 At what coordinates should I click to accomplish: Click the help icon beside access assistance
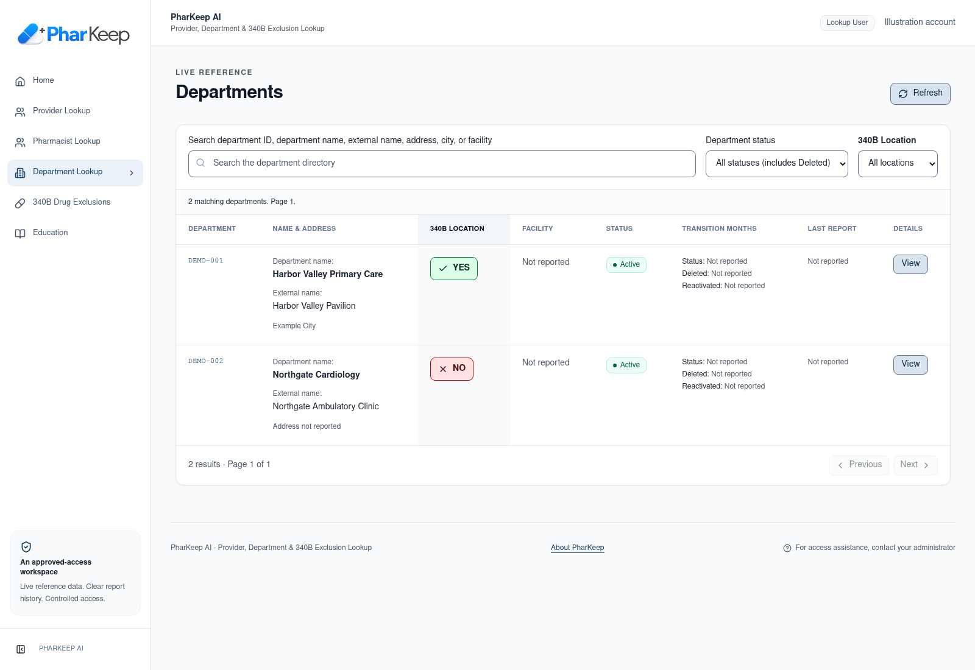(x=787, y=548)
